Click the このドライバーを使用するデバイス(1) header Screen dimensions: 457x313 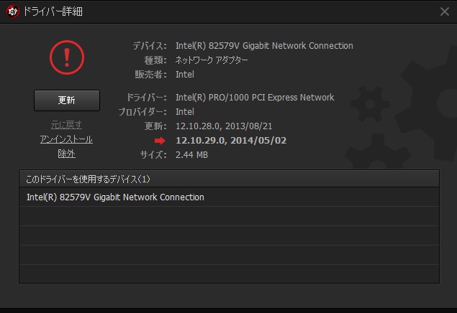click(x=229, y=179)
